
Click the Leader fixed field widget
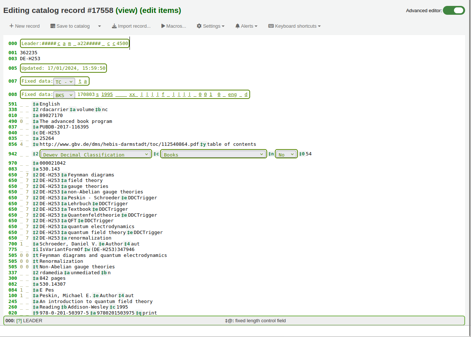75,44
